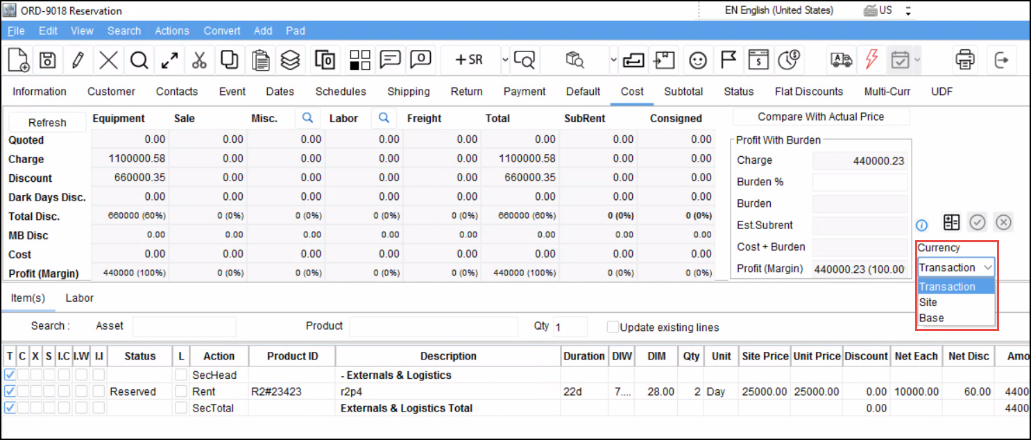
Task: Click the new document icon
Action: [x=19, y=60]
